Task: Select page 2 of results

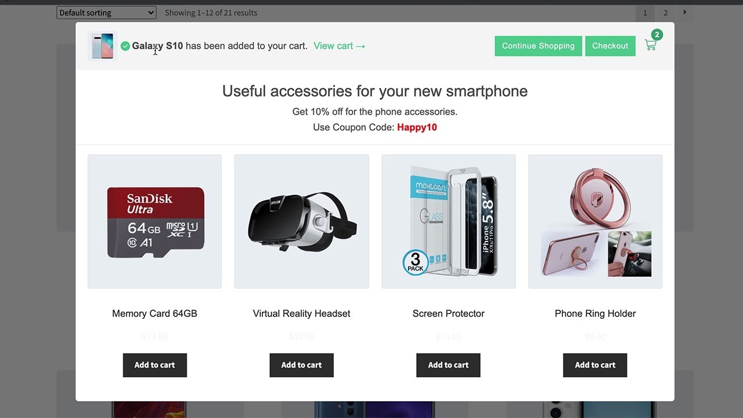Action: pyautogui.click(x=666, y=13)
